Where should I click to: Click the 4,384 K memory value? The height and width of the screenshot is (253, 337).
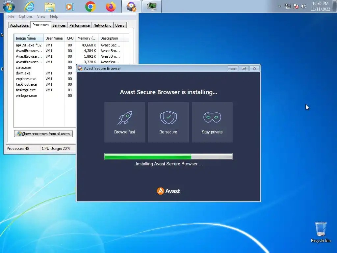click(90, 51)
